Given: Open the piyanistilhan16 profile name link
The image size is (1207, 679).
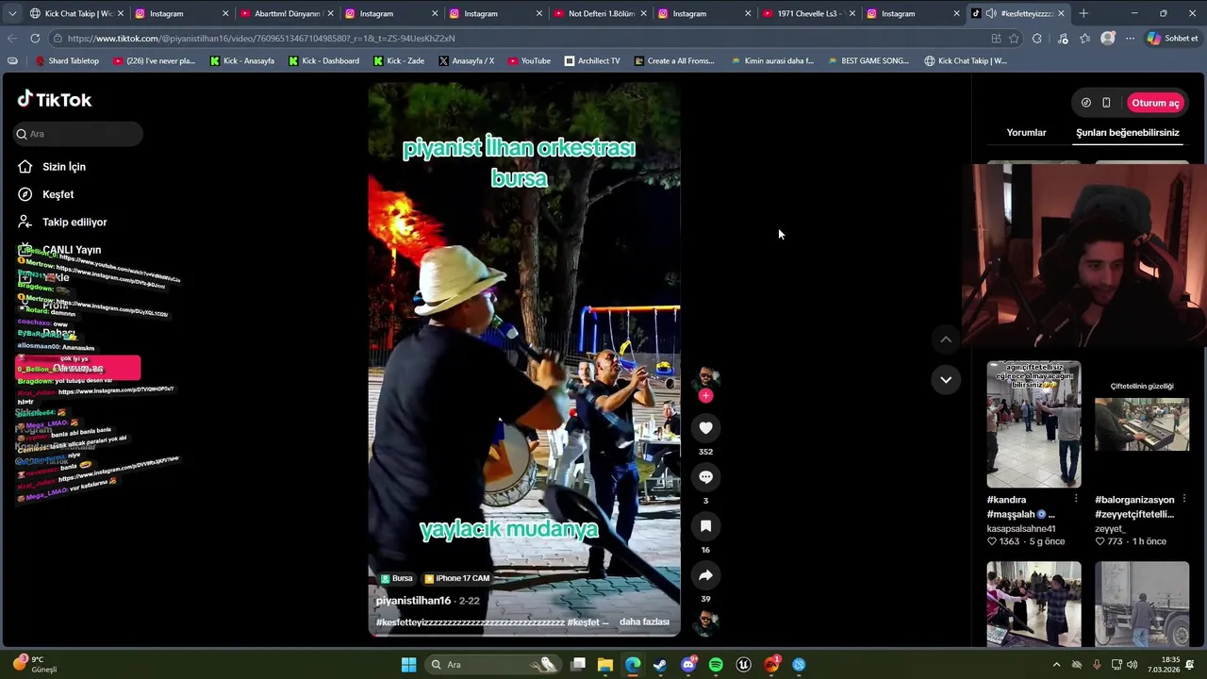Looking at the screenshot, I should point(413,601).
